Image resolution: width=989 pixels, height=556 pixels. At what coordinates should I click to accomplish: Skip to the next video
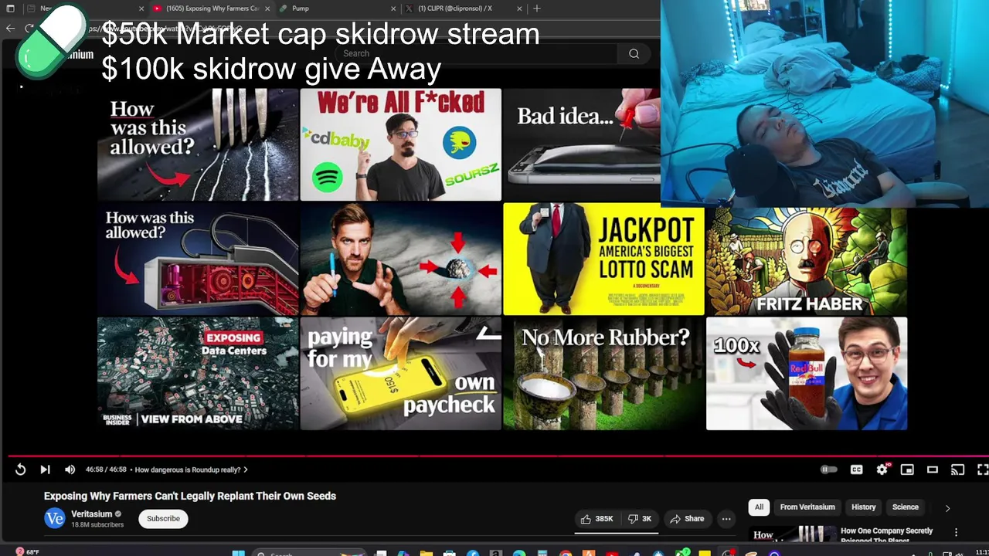[x=45, y=470]
